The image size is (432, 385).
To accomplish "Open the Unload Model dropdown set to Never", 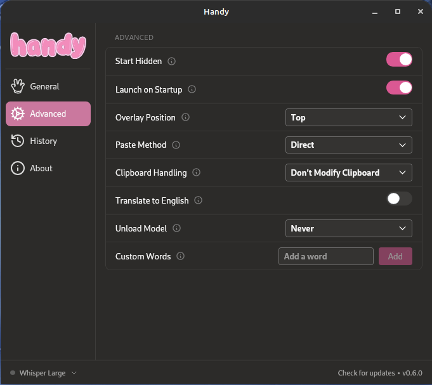I will click(x=348, y=228).
